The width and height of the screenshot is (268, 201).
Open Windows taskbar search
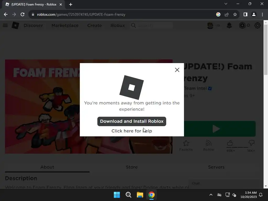click(x=128, y=195)
